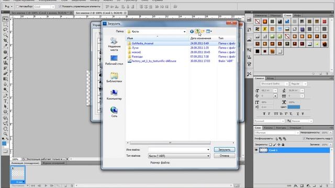
Task: Select the Lasso tool
Action: (5, 30)
